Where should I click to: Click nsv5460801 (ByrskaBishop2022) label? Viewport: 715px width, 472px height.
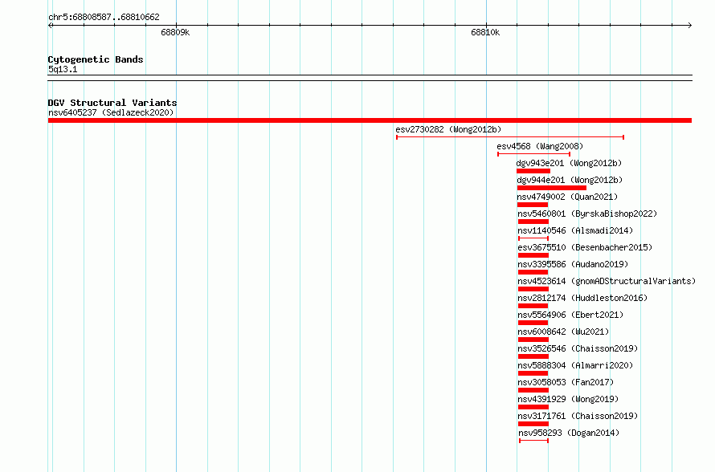pos(587,214)
